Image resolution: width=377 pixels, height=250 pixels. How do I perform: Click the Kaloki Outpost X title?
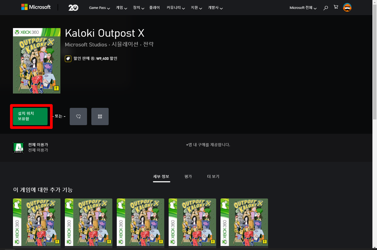[x=105, y=33]
